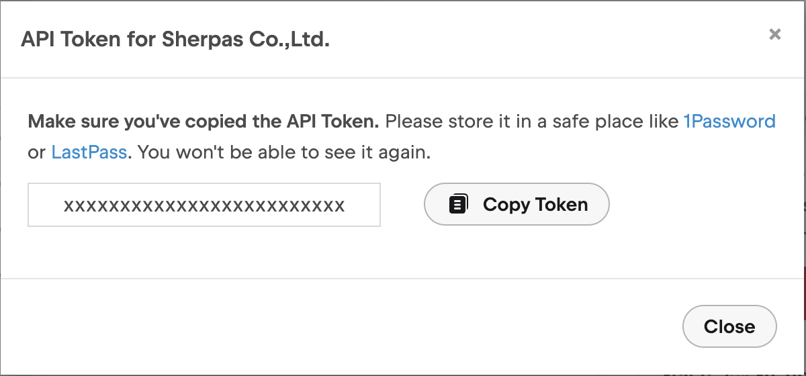
Task: Click the 'Copy Token' label text
Action: coord(535,204)
